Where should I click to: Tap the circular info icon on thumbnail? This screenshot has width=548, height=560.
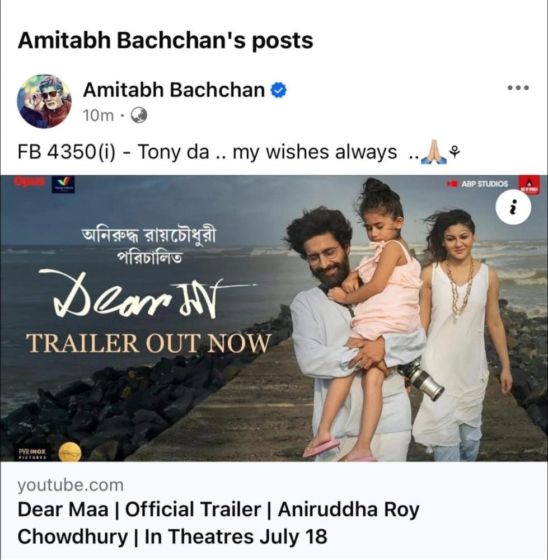pos(513,207)
